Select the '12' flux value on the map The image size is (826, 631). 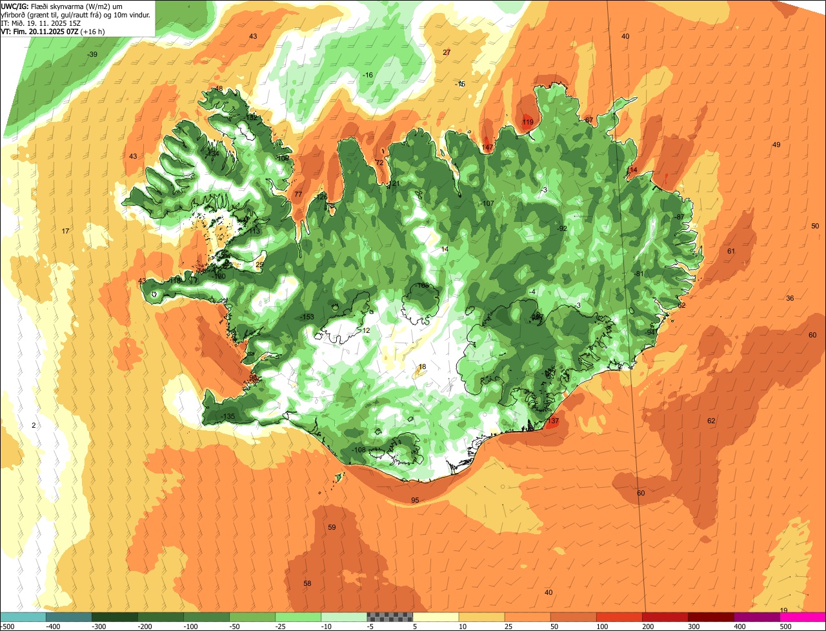click(366, 330)
